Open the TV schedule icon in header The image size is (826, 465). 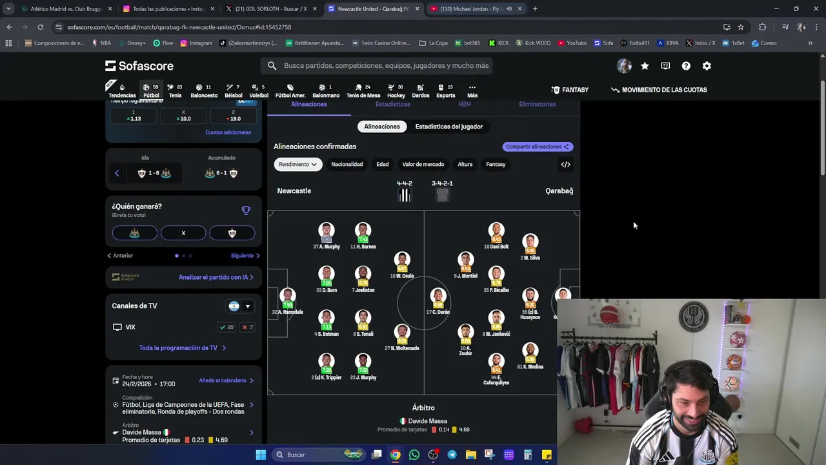(665, 66)
